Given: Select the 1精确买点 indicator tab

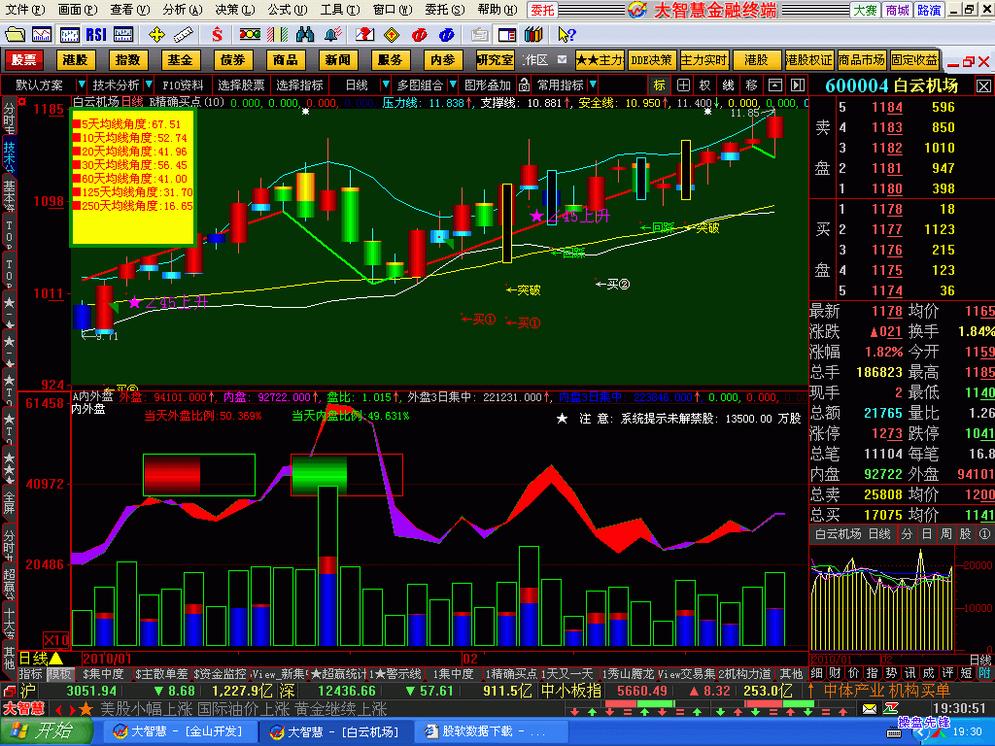Looking at the screenshot, I should pyautogui.click(x=510, y=674).
